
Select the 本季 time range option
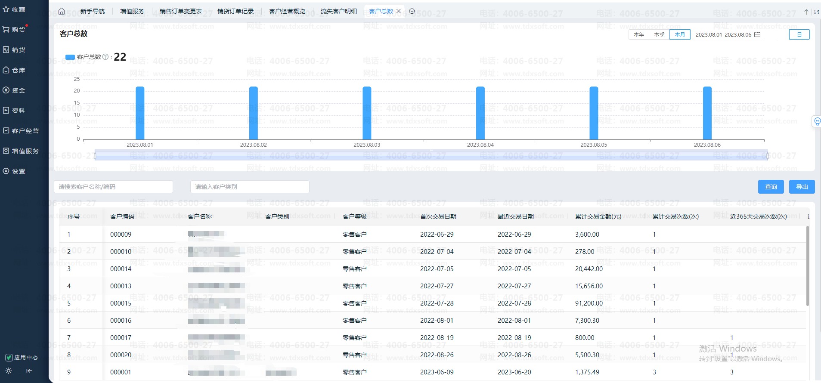659,34
